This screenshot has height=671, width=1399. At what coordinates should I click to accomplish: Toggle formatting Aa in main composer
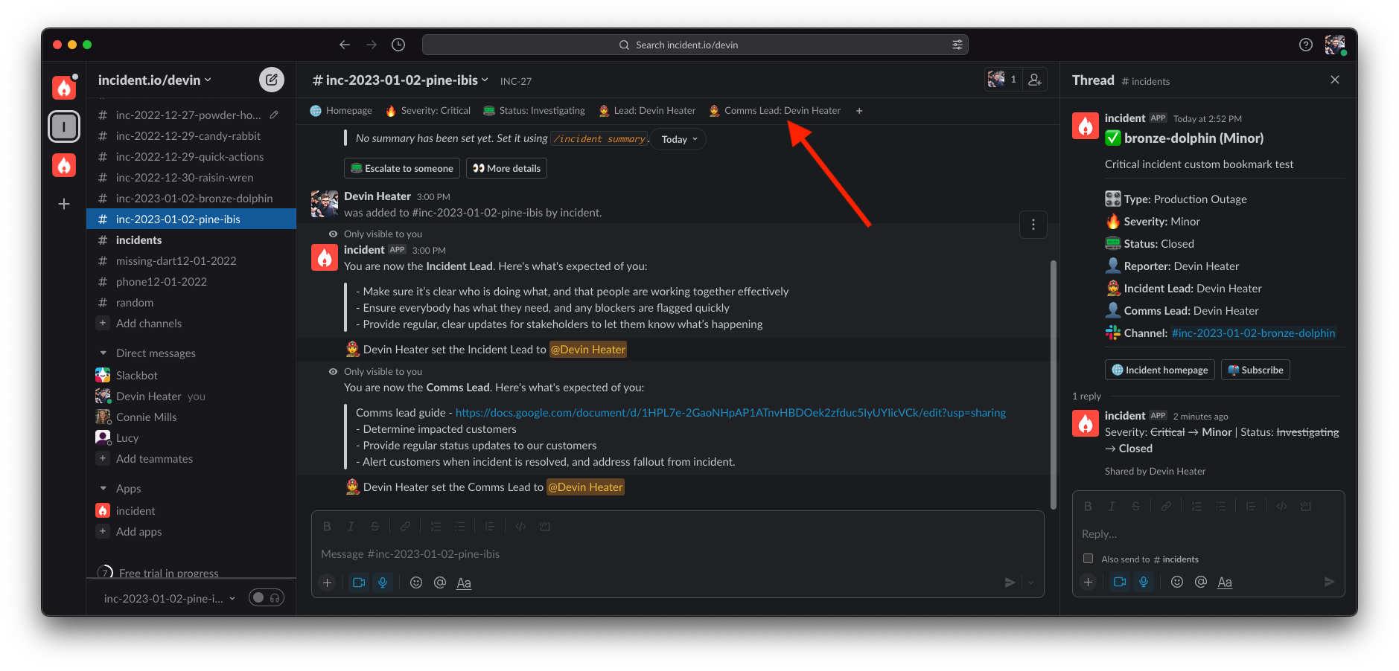464,582
